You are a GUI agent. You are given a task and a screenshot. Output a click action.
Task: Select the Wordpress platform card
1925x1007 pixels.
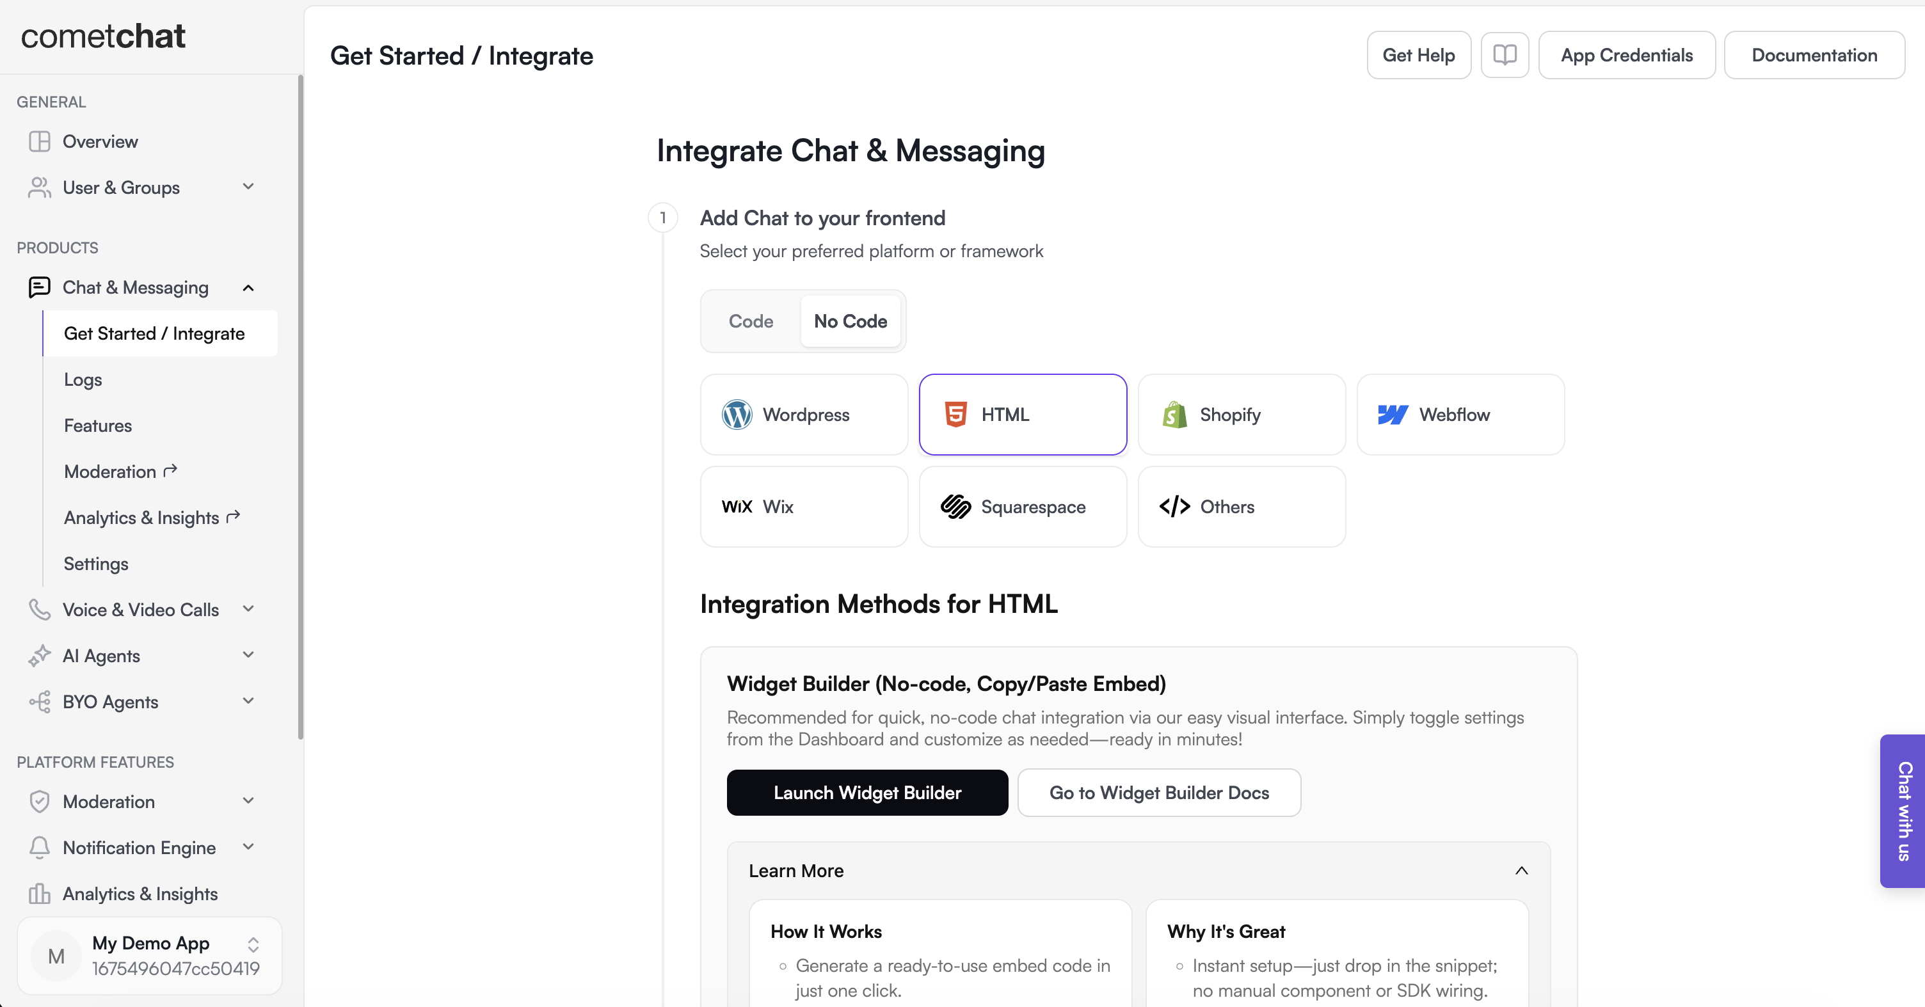click(x=803, y=415)
